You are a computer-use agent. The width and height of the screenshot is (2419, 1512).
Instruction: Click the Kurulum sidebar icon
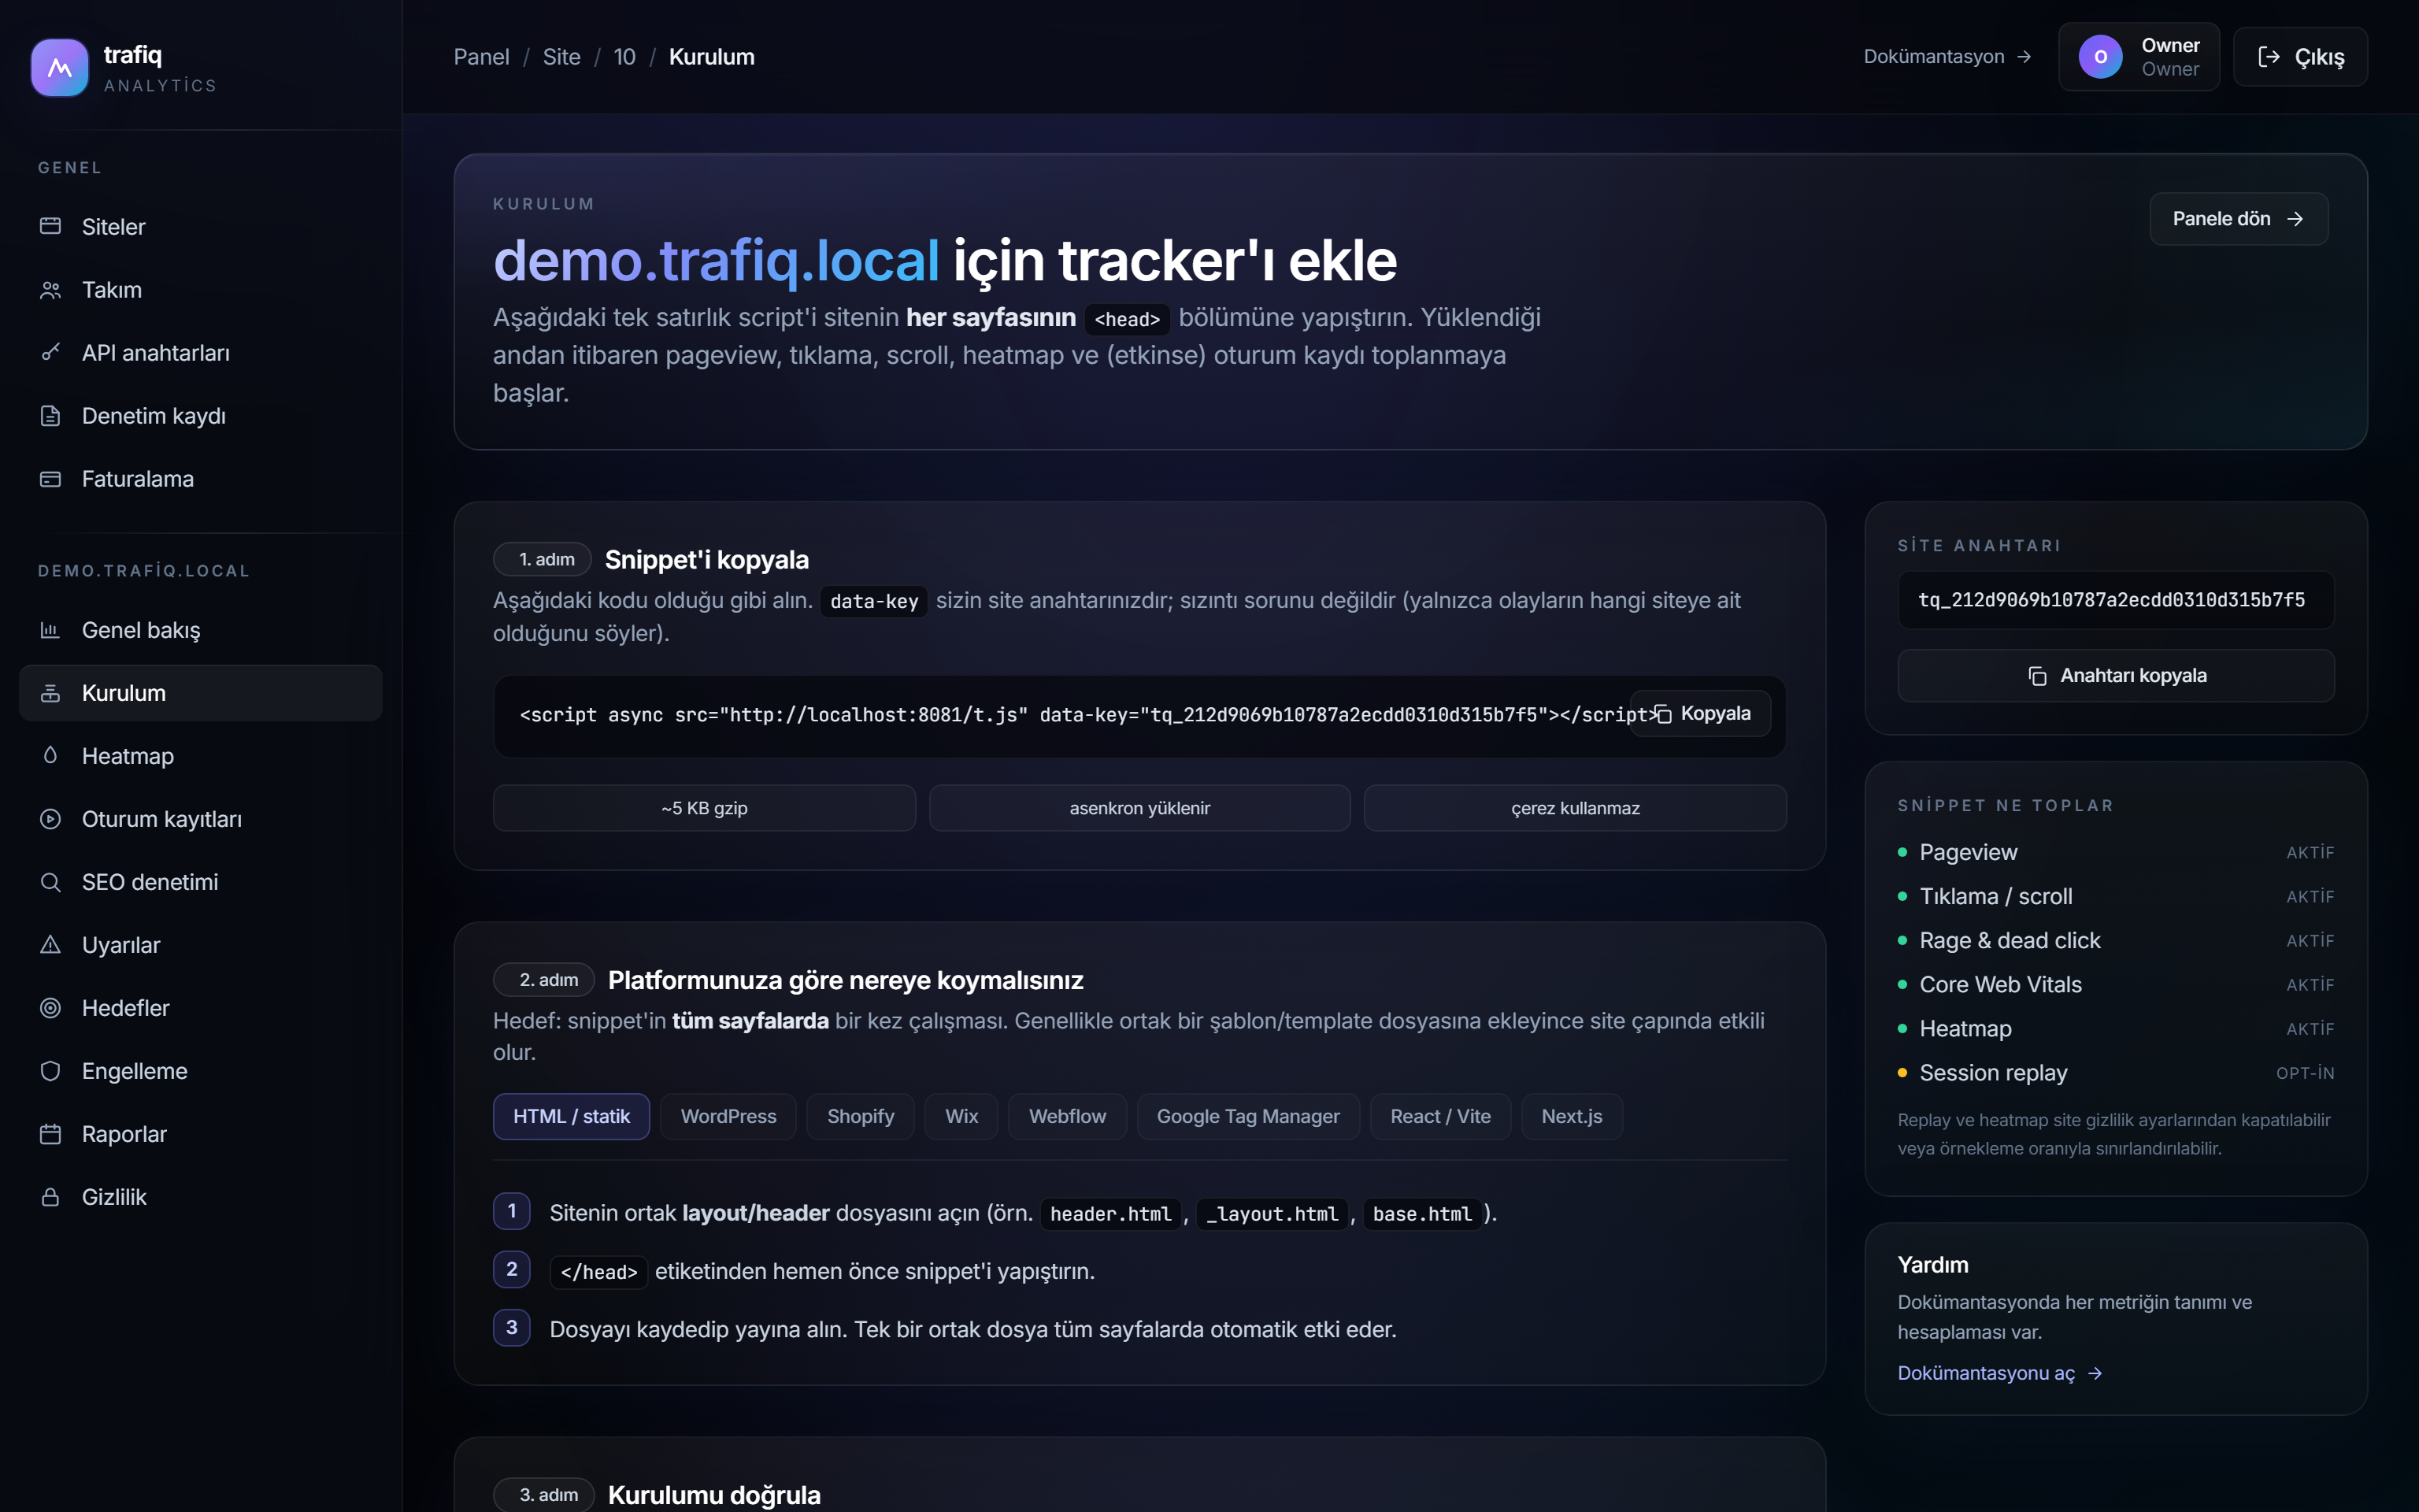click(x=50, y=693)
